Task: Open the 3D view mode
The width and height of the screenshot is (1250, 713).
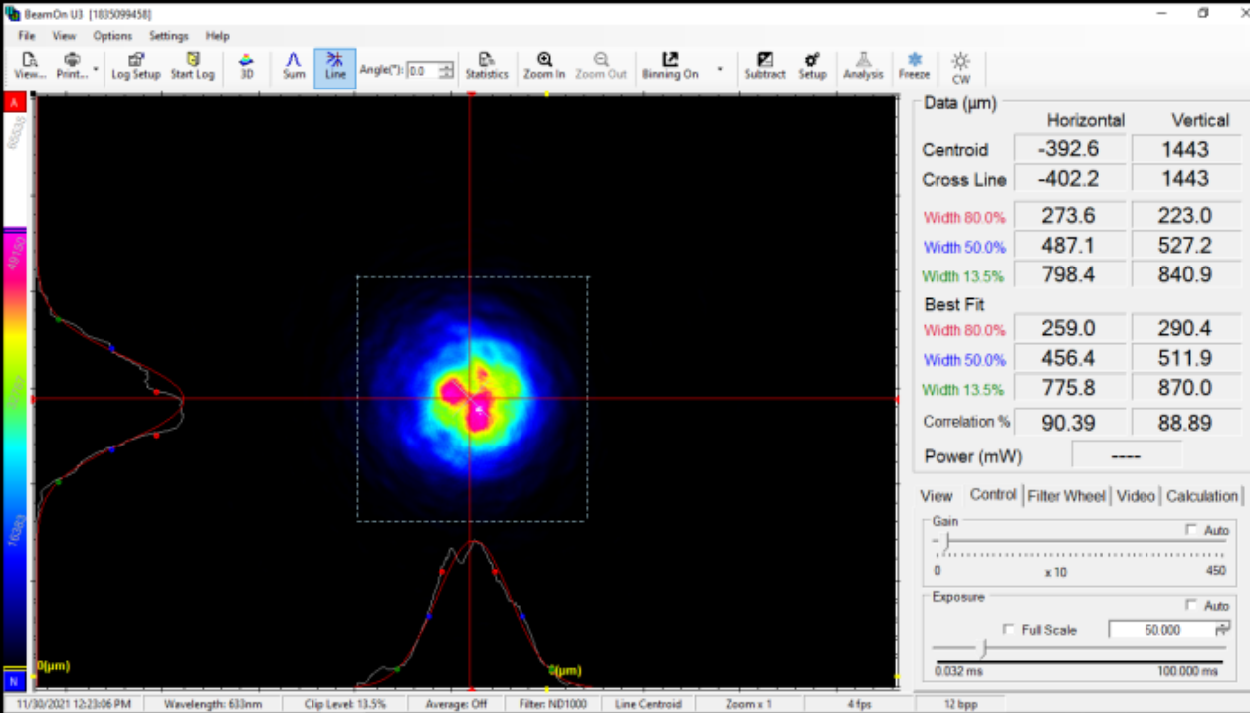Action: [x=246, y=66]
